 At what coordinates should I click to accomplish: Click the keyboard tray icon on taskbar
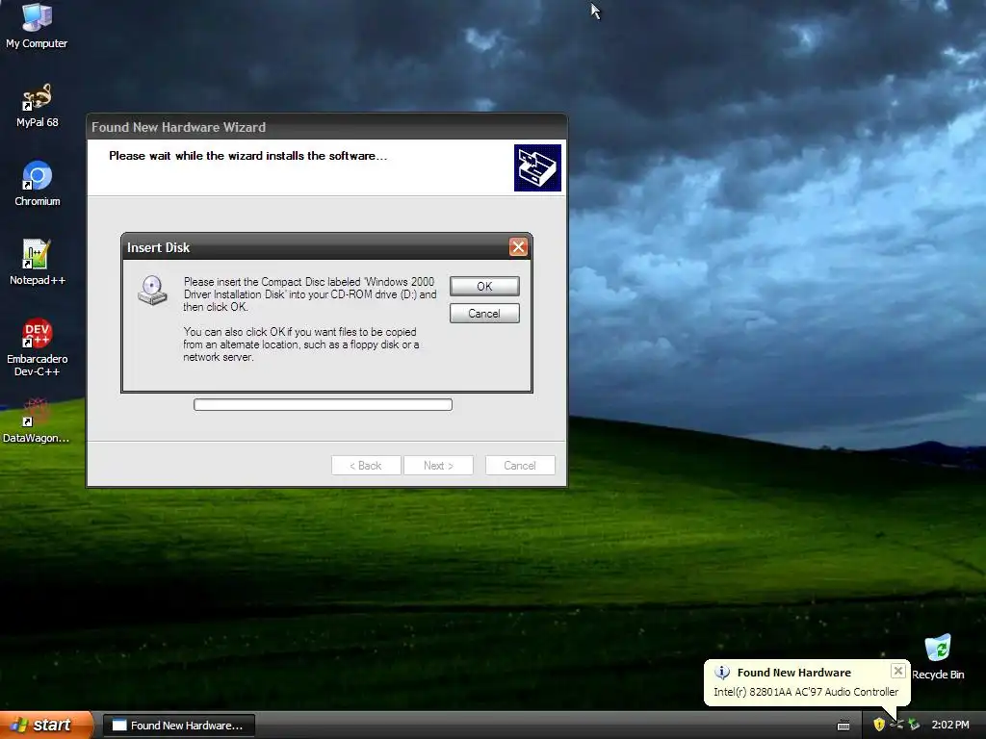tap(843, 726)
